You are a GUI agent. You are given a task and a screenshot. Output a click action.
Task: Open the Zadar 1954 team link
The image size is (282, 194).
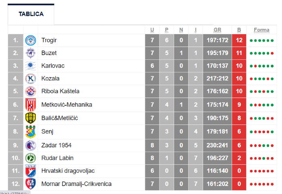click(x=56, y=145)
